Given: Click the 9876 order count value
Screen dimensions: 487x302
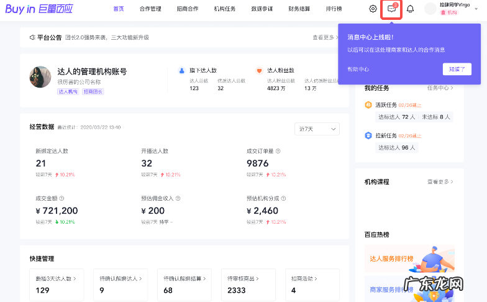Looking at the screenshot, I should [x=257, y=163].
